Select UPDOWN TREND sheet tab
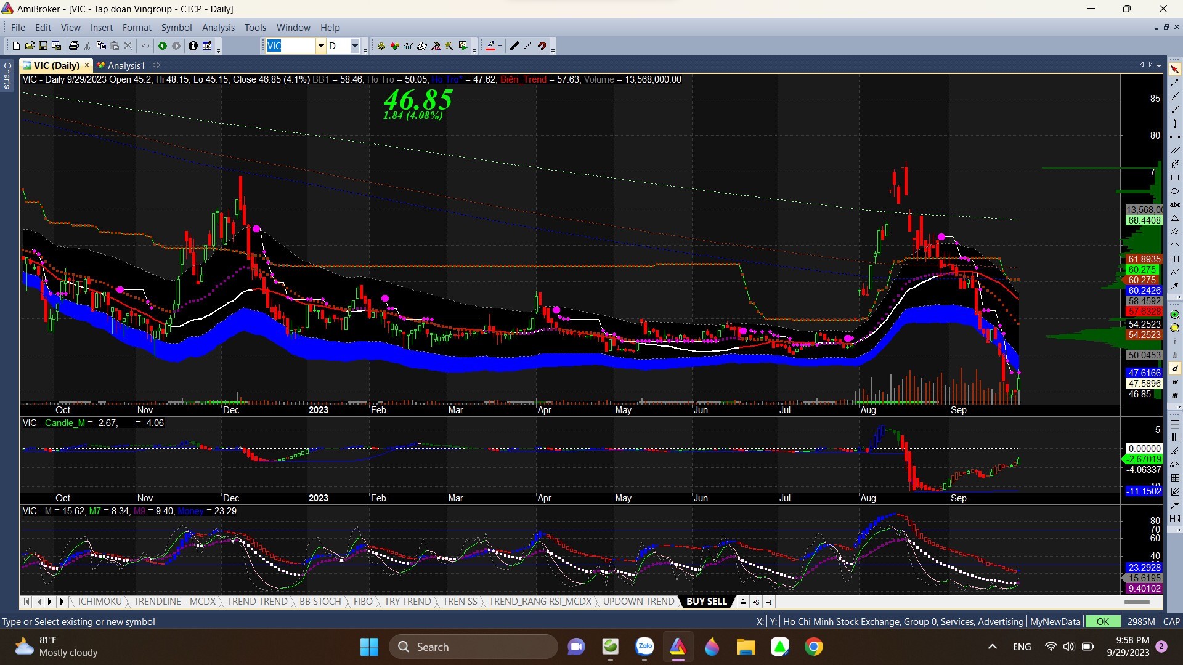1183x665 pixels. pos(638,602)
